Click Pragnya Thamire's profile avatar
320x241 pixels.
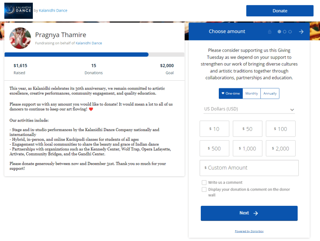point(20,38)
